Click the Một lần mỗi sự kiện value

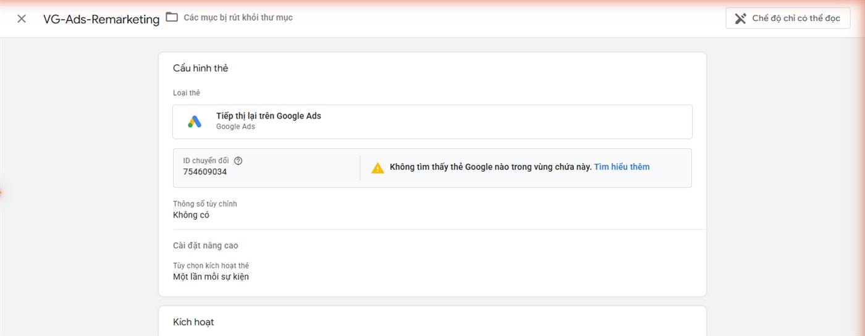click(x=211, y=277)
